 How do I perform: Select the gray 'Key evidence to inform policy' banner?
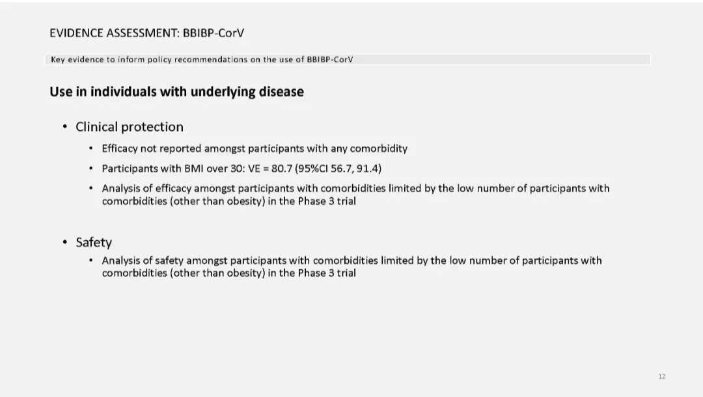pyautogui.click(x=348, y=60)
